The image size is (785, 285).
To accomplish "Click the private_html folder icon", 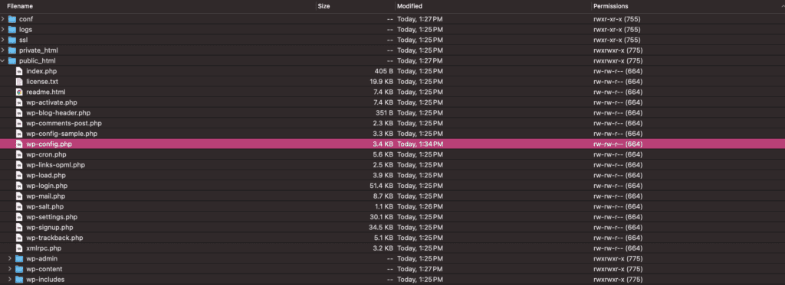I will pos(12,50).
